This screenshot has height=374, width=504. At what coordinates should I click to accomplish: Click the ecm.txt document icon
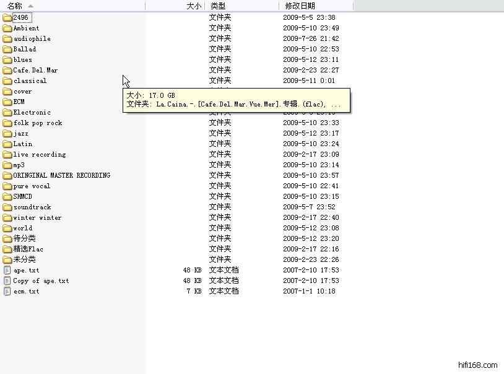click(7, 291)
